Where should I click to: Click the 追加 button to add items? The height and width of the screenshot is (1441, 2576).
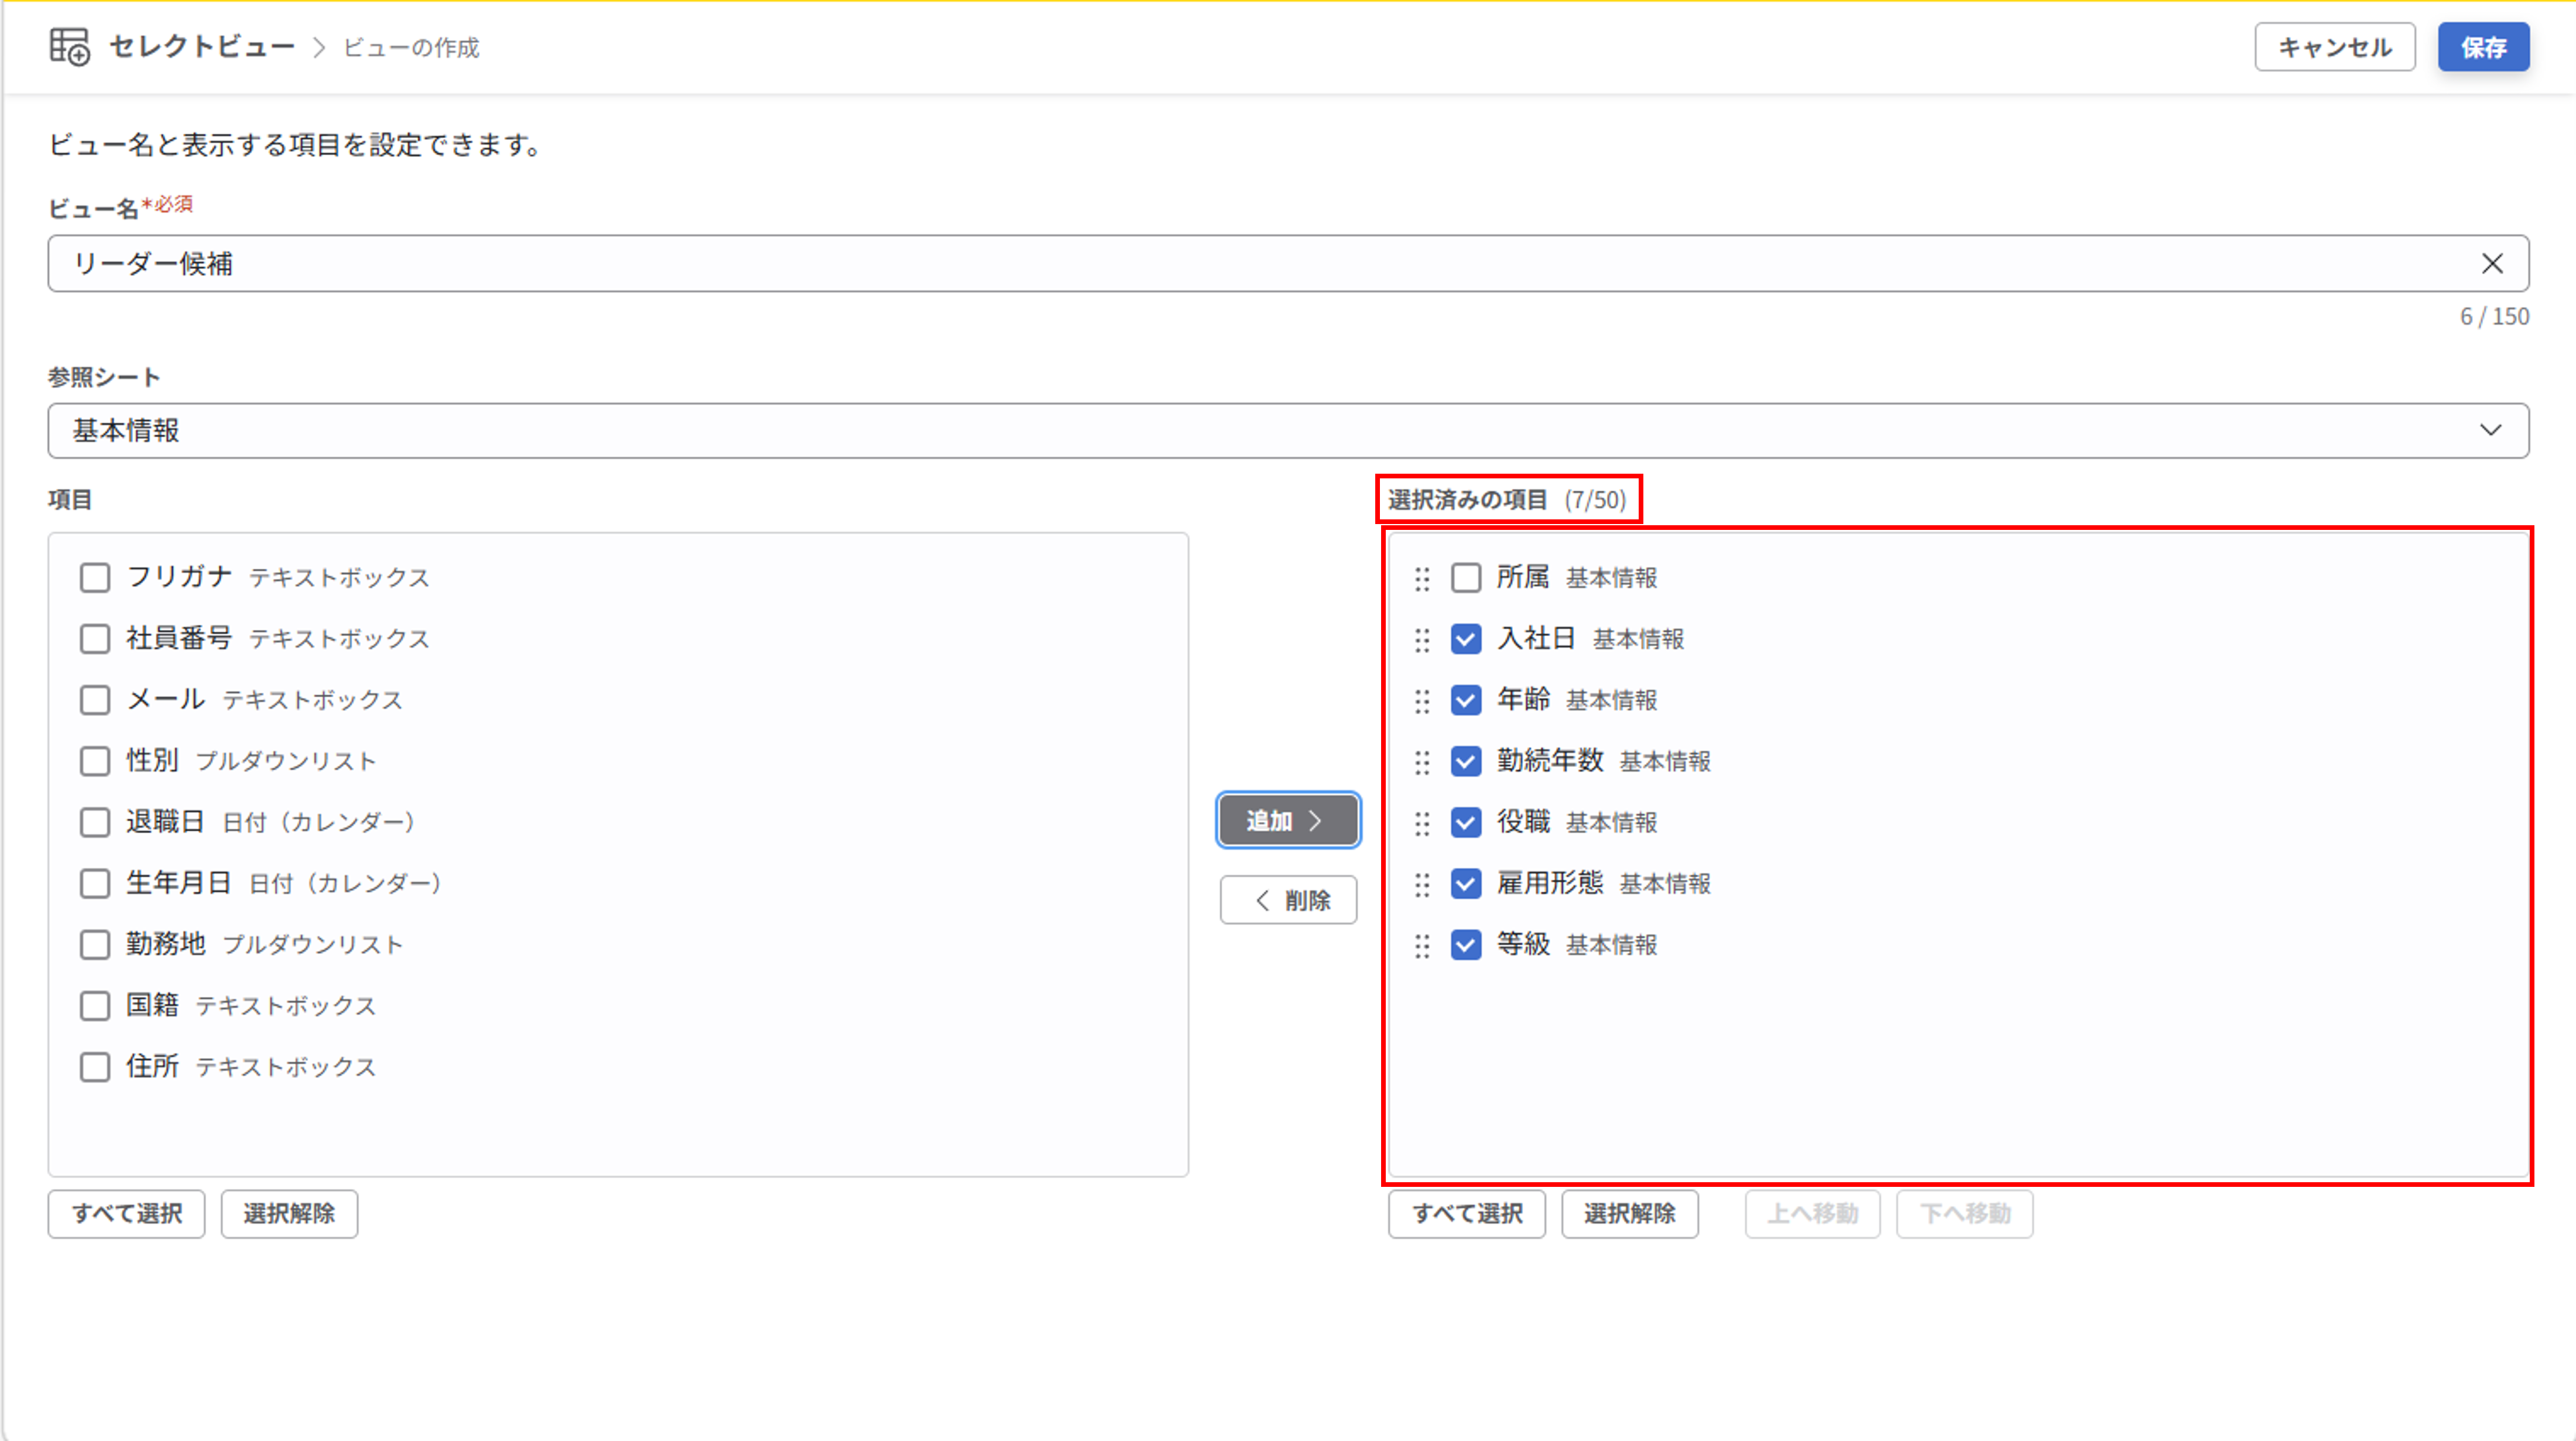pos(1288,821)
